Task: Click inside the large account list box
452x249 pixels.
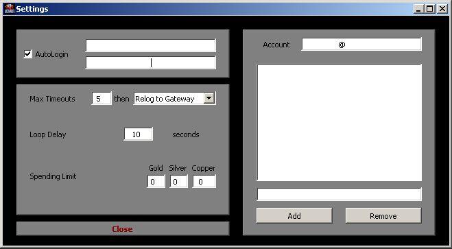Action: point(340,123)
